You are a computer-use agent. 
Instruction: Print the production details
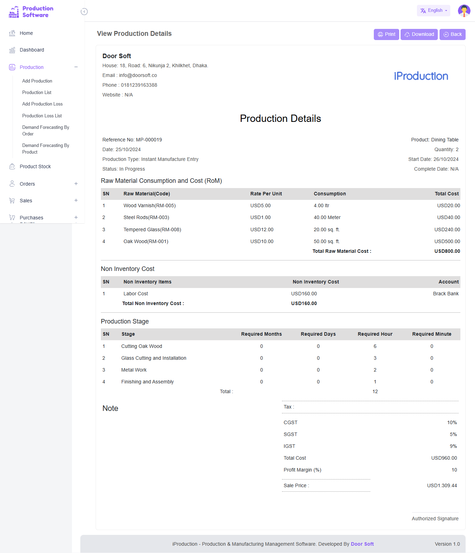386,34
